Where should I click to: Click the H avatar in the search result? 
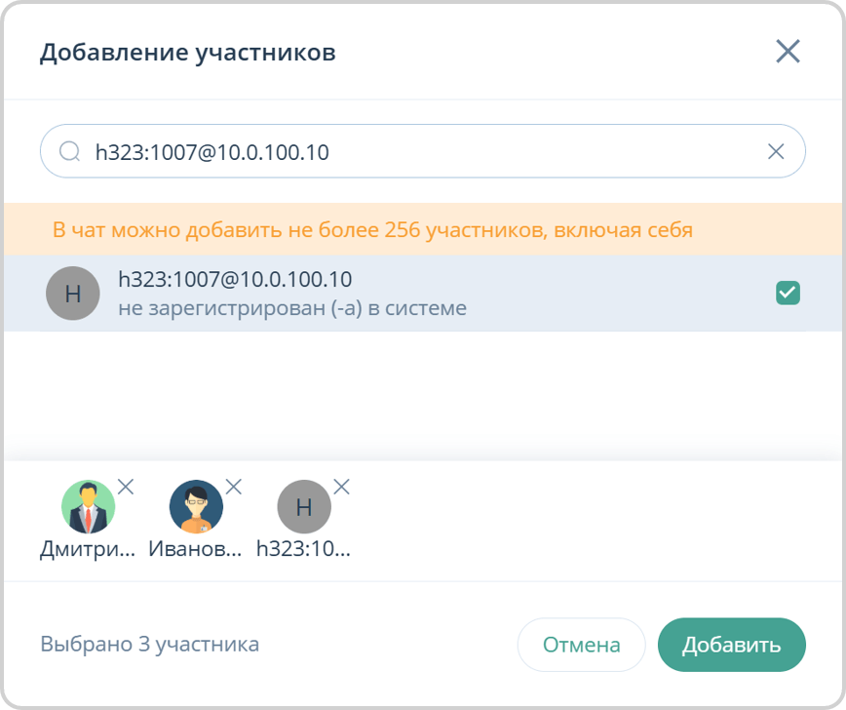pyautogui.click(x=72, y=293)
